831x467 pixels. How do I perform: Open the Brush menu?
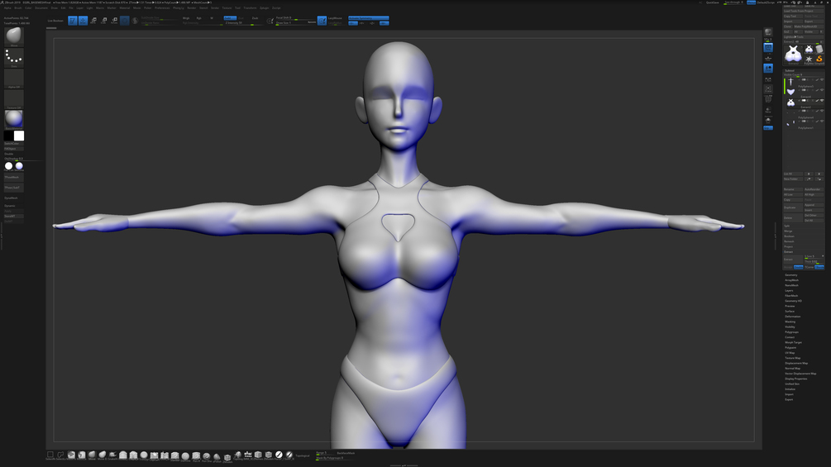18,8
